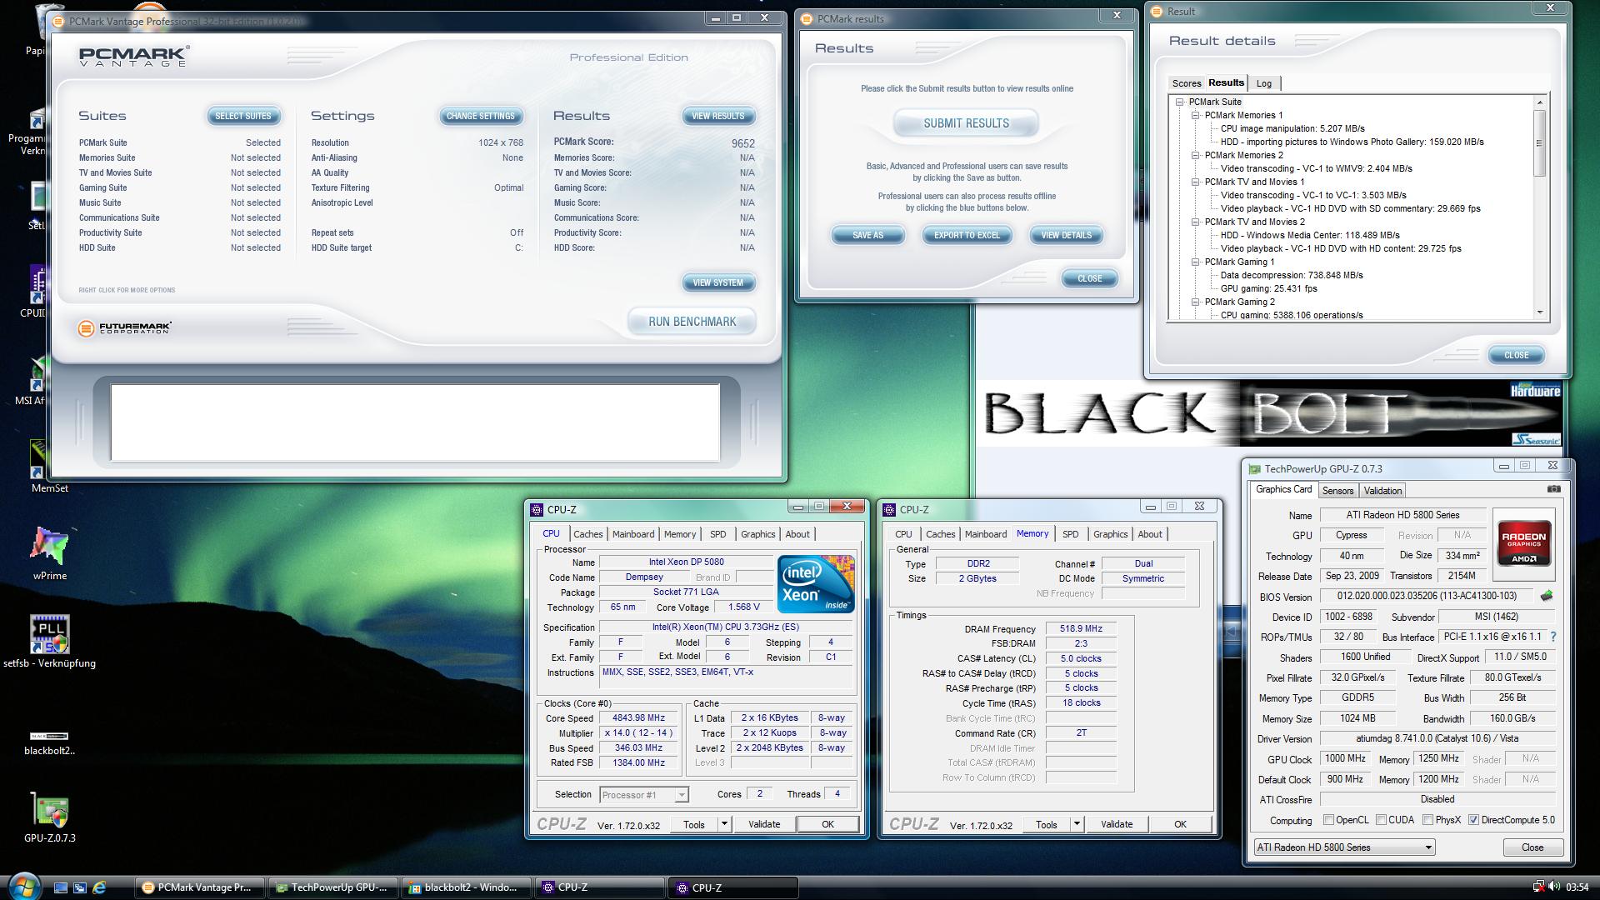Click the GPU-Z BIOS save chip icon
The height and width of the screenshot is (900, 1600).
[1547, 596]
